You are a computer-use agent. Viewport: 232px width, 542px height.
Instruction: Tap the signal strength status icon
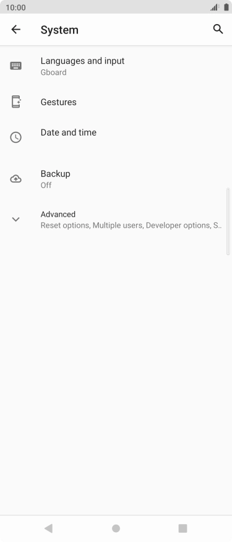(214, 7)
